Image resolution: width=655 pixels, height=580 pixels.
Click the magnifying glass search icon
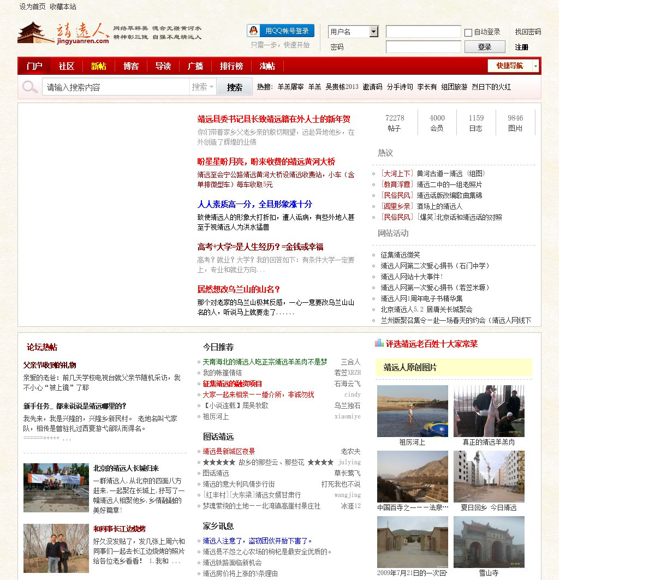[x=30, y=87]
